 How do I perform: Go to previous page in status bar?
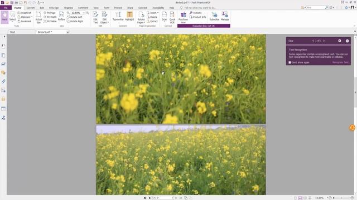pos(149,198)
